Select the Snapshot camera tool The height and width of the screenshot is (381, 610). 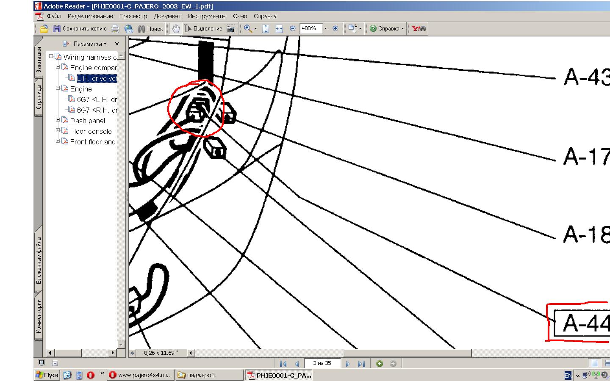(x=230, y=29)
